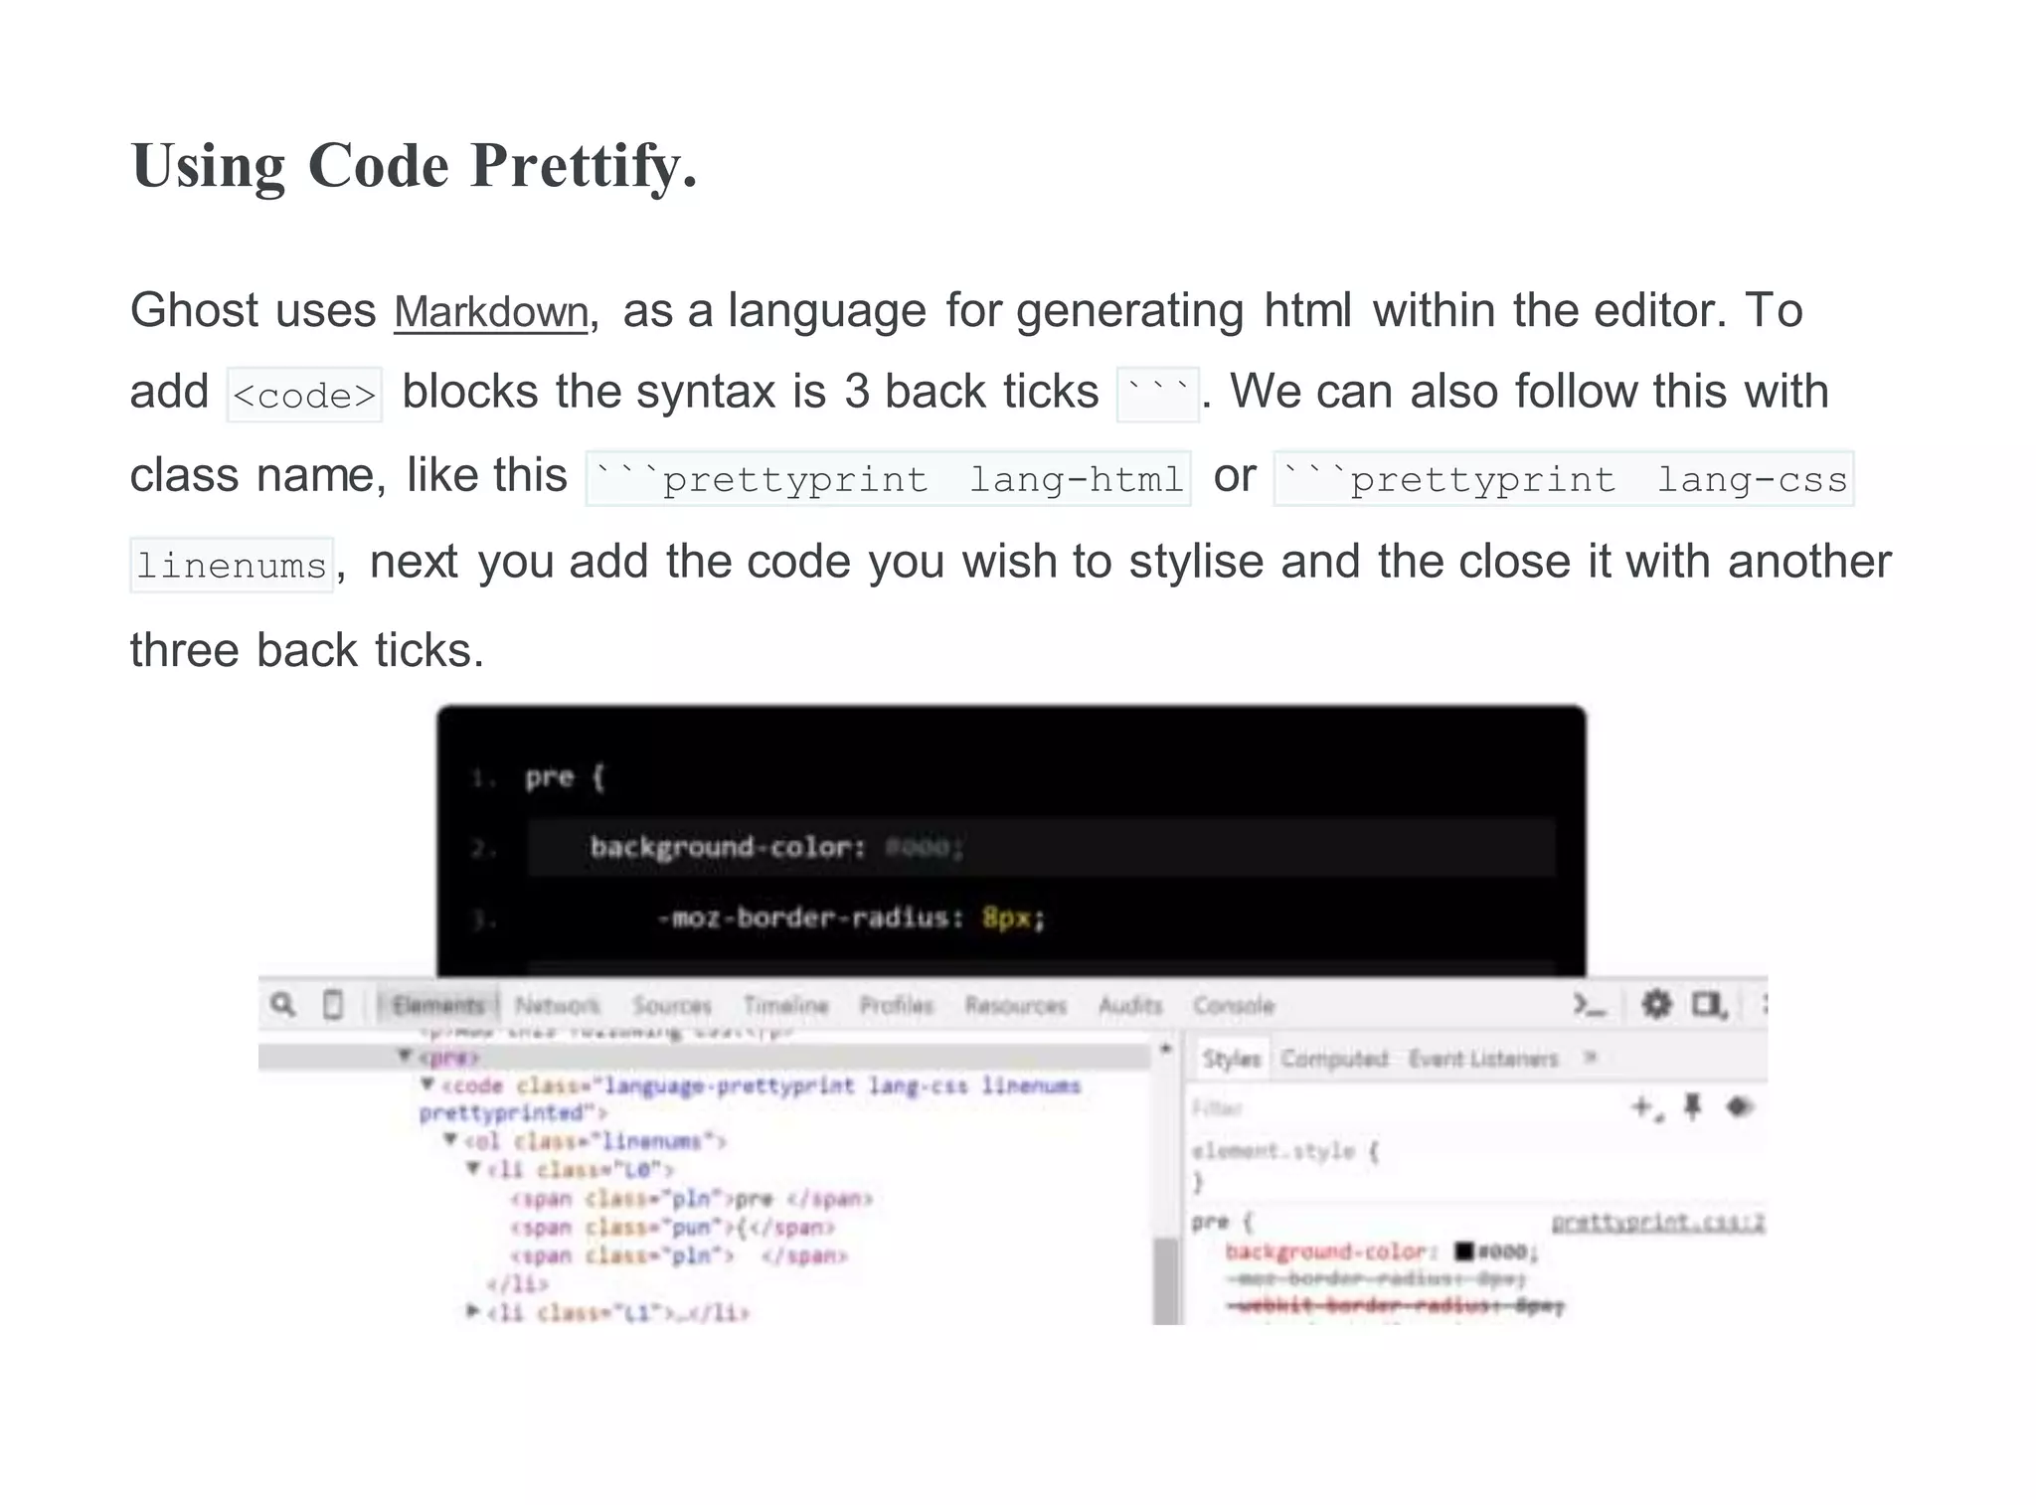This screenshot has width=2036, height=1505.
Task: Open the Console tab
Action: 1234,1006
